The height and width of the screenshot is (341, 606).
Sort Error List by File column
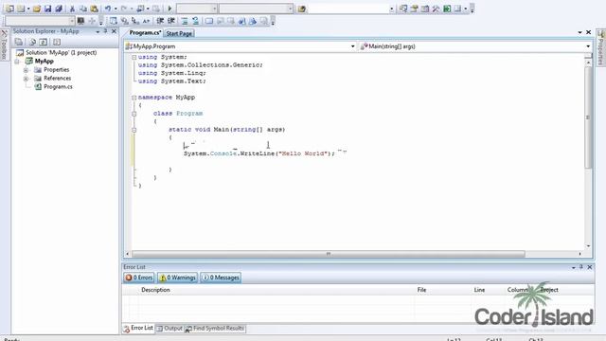click(421, 290)
